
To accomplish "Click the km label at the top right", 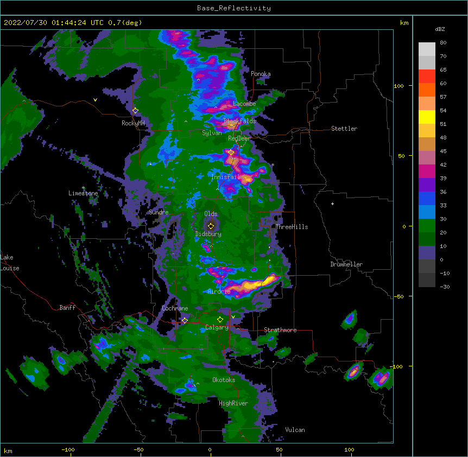I will pyautogui.click(x=404, y=23).
